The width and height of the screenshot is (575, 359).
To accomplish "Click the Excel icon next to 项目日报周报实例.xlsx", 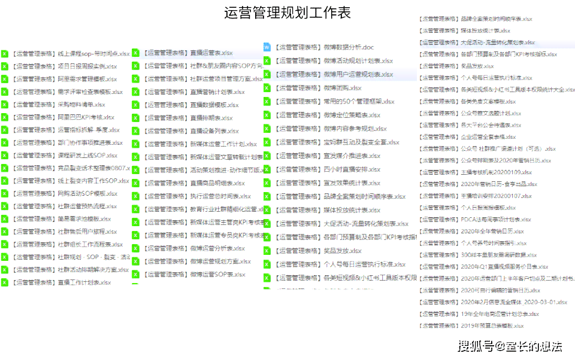I will click(x=4, y=66).
